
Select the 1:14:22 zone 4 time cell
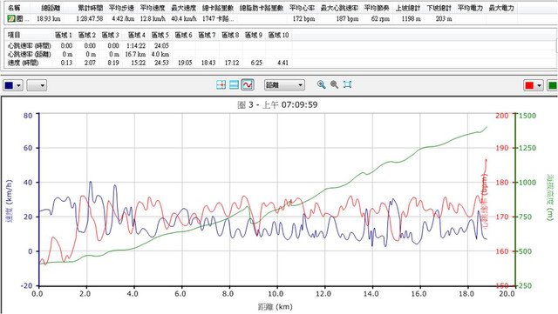pyautogui.click(x=136, y=45)
